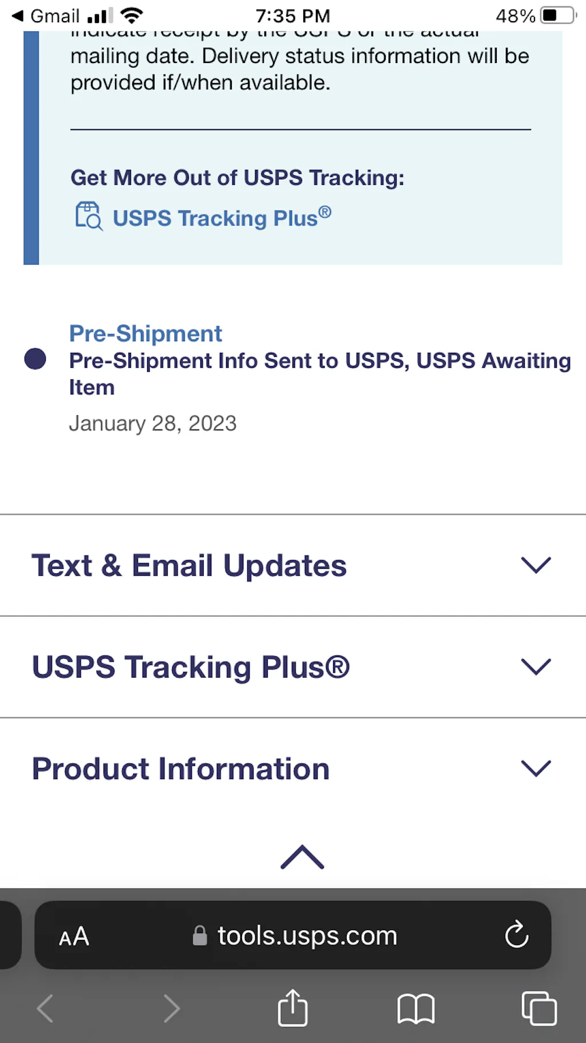
Task: Open Safari bookmarks book icon
Action: pyautogui.click(x=416, y=1009)
